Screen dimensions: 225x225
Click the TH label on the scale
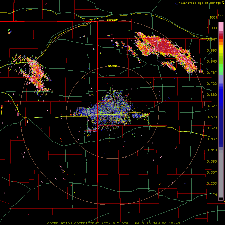[215, 195]
